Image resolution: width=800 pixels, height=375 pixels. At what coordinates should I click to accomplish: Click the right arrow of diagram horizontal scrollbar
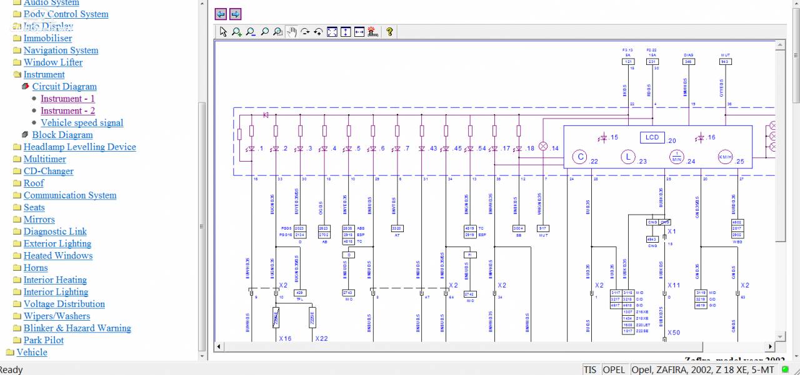click(x=771, y=346)
